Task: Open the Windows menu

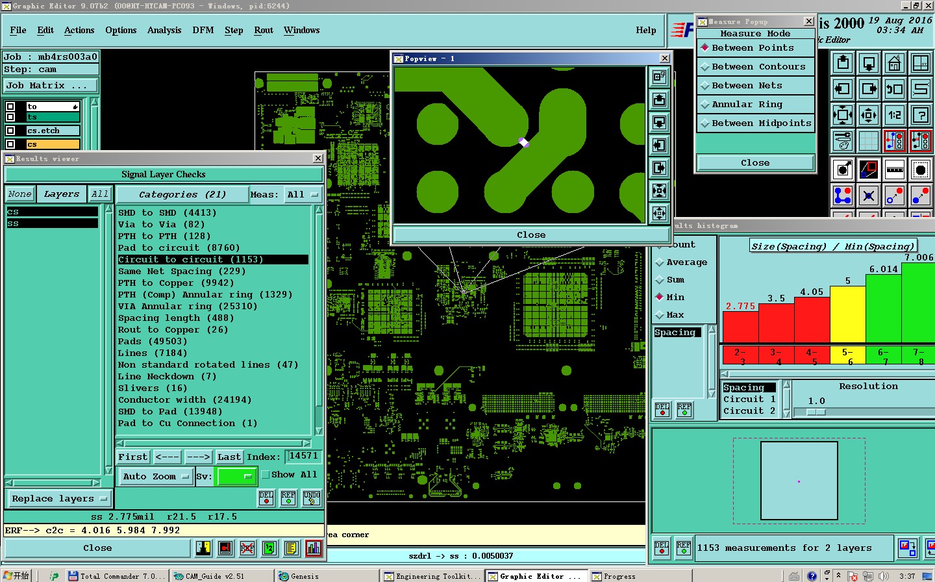Action: point(302,31)
